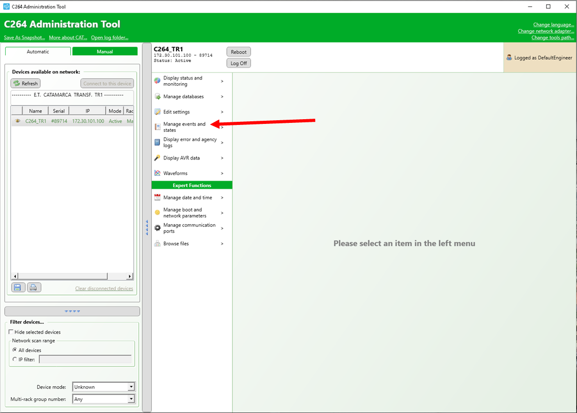Image resolution: width=577 pixels, height=413 pixels.
Task: Switch to the Manual tab
Action: (x=105, y=51)
